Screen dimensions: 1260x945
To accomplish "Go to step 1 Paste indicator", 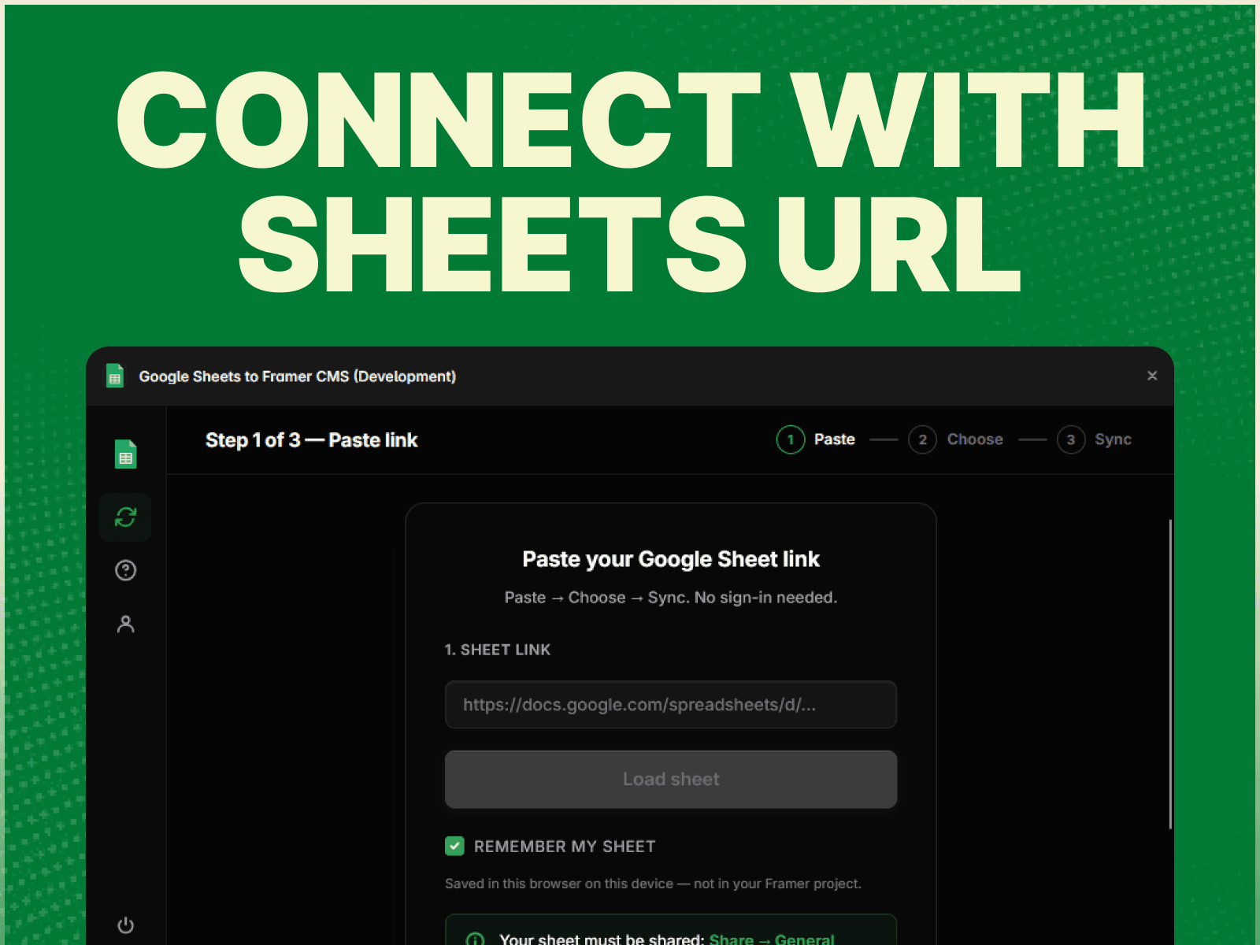I will coord(817,439).
